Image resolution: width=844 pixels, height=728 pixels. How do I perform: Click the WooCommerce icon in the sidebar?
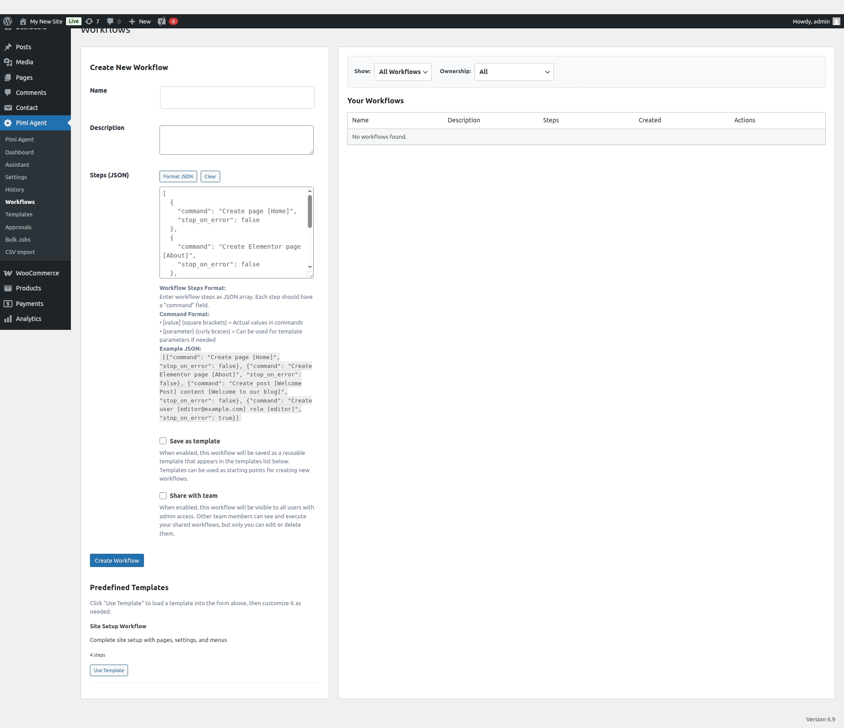[8, 273]
